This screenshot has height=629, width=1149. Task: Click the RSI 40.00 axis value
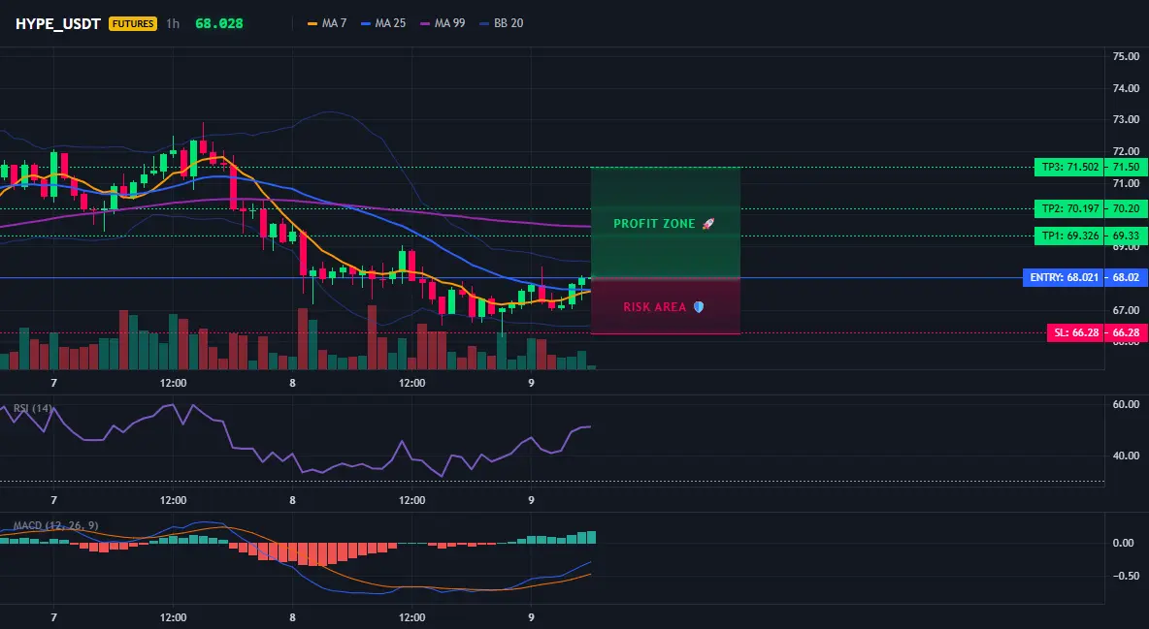1126,456
